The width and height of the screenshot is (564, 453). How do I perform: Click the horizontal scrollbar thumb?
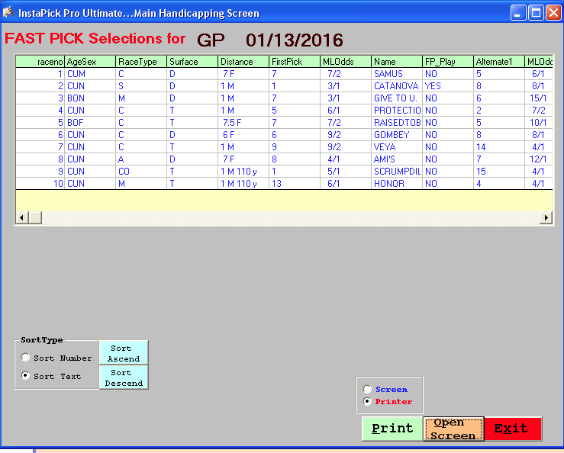tap(35, 217)
